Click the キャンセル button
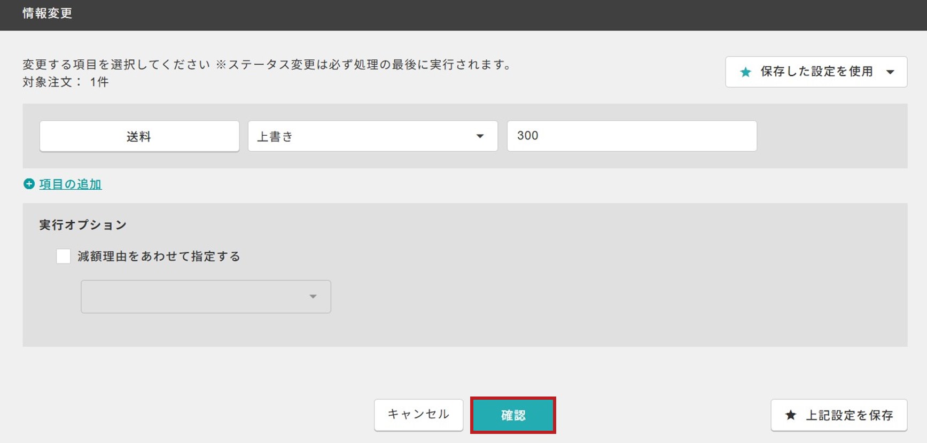 (418, 415)
